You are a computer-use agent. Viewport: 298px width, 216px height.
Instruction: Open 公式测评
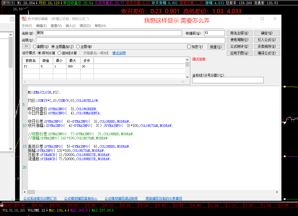(240, 46)
